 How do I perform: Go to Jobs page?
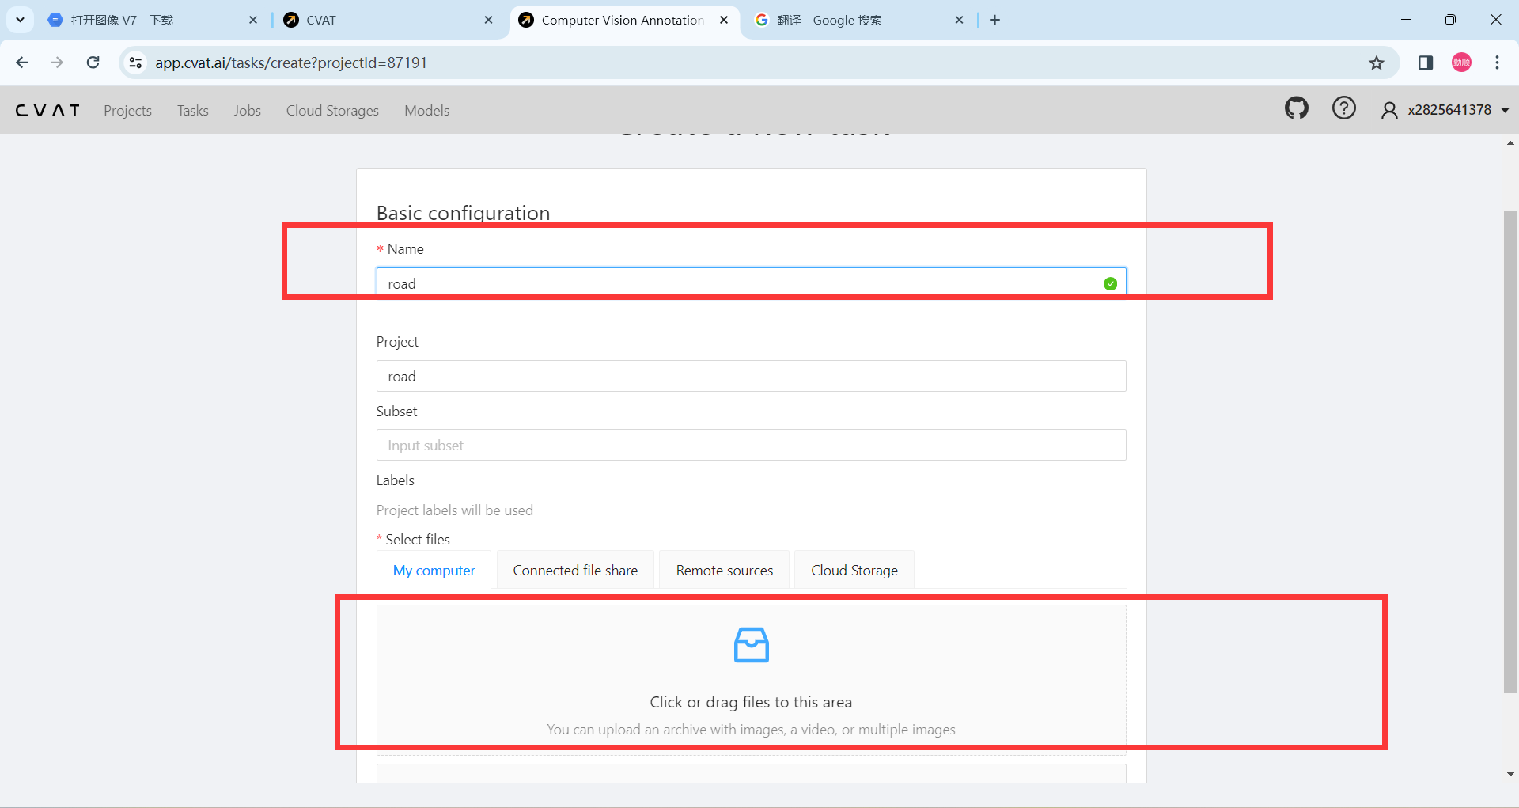tap(247, 111)
